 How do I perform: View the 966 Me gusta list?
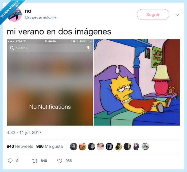point(49,146)
